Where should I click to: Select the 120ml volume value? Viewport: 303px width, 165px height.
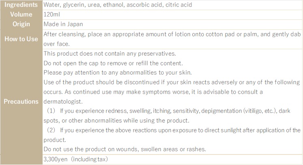(x=52, y=15)
